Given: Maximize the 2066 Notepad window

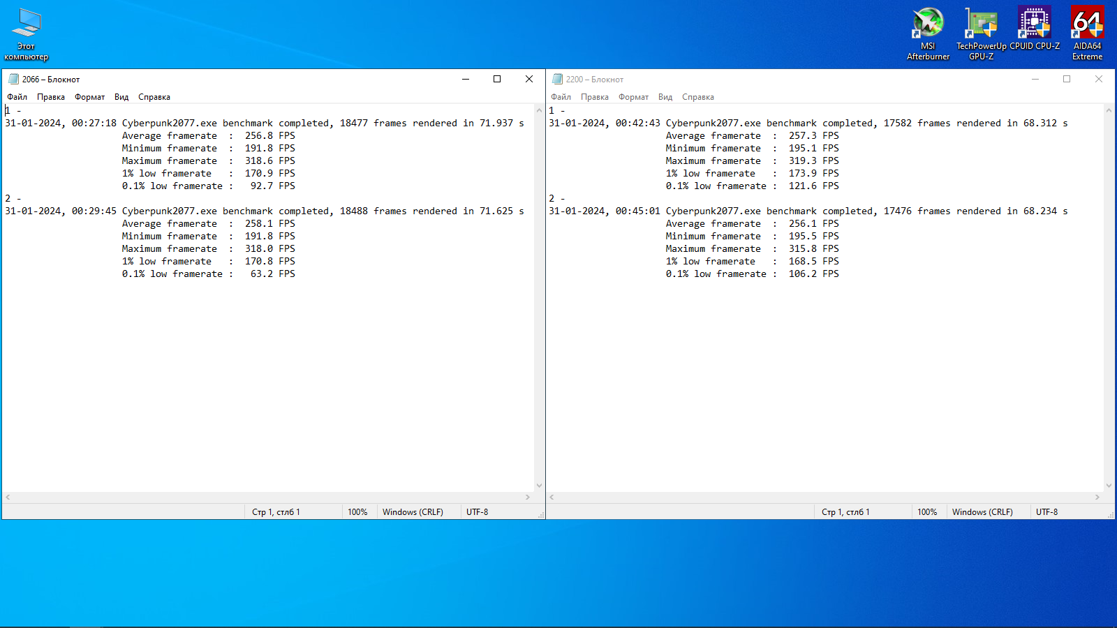Looking at the screenshot, I should pyautogui.click(x=497, y=79).
